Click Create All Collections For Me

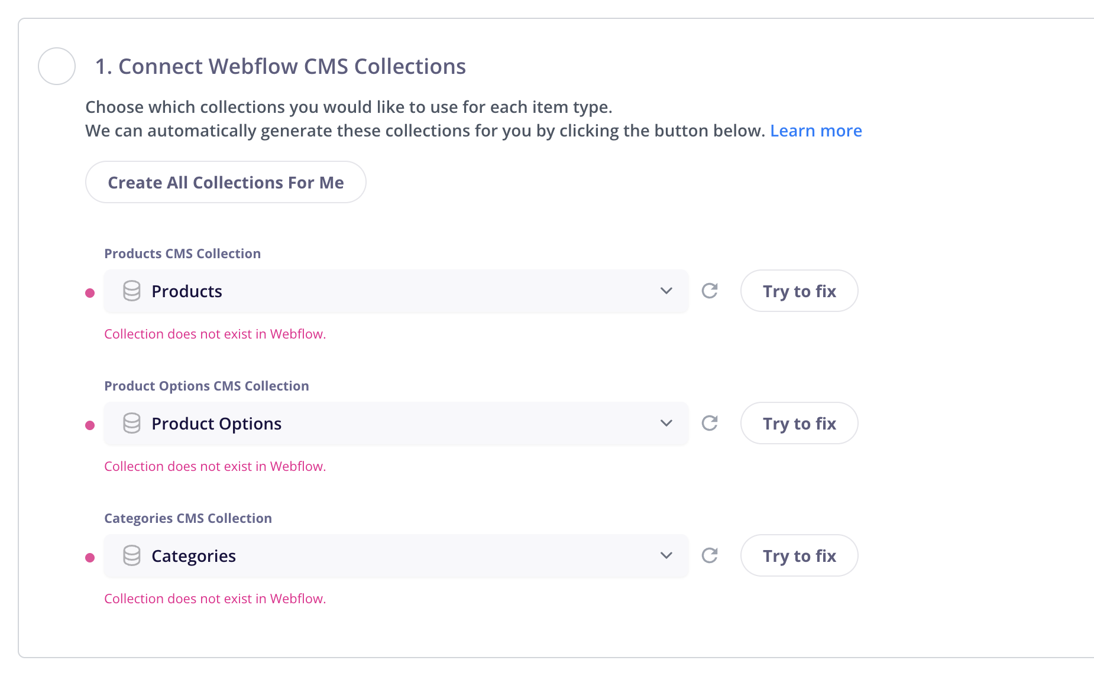(x=226, y=182)
